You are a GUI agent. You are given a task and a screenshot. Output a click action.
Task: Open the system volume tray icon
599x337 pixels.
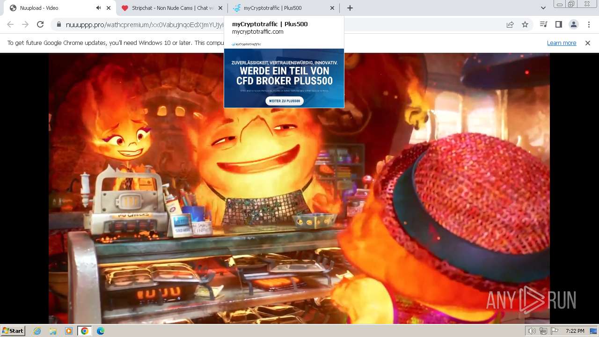tap(532, 331)
